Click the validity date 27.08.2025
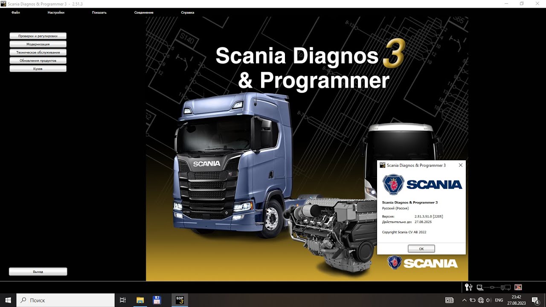Screen dimensions: 546x307 pyautogui.click(x=423, y=222)
